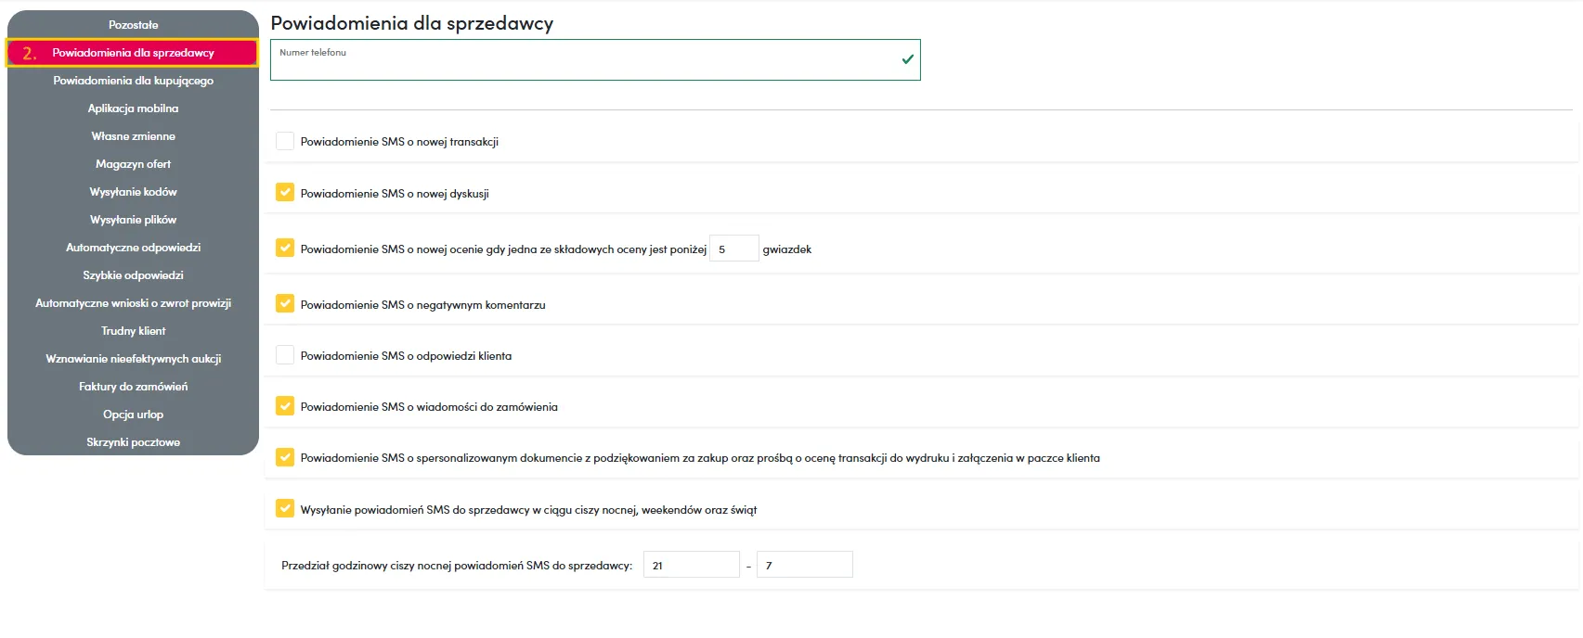The height and width of the screenshot is (638, 1583).
Task: Click night silence start hour field 21
Action: tap(691, 565)
